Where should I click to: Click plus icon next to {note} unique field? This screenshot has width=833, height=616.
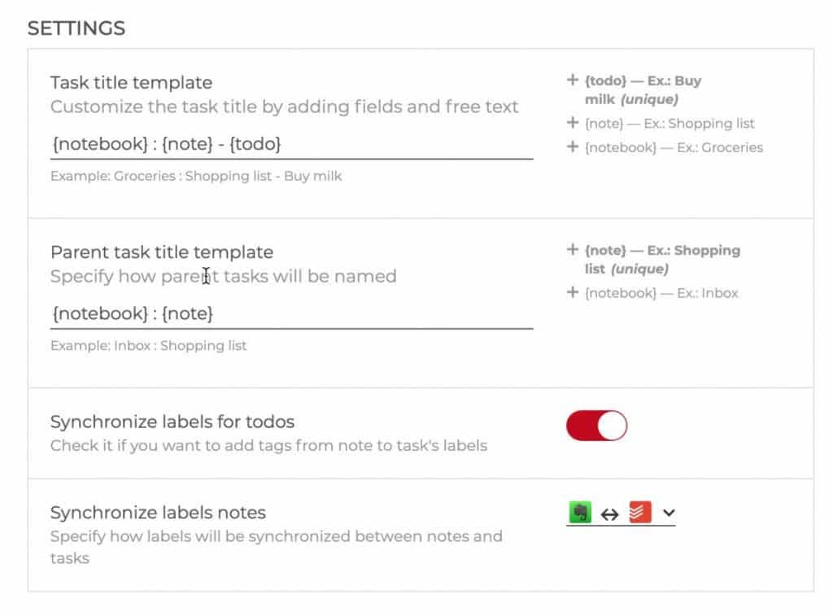coord(572,250)
